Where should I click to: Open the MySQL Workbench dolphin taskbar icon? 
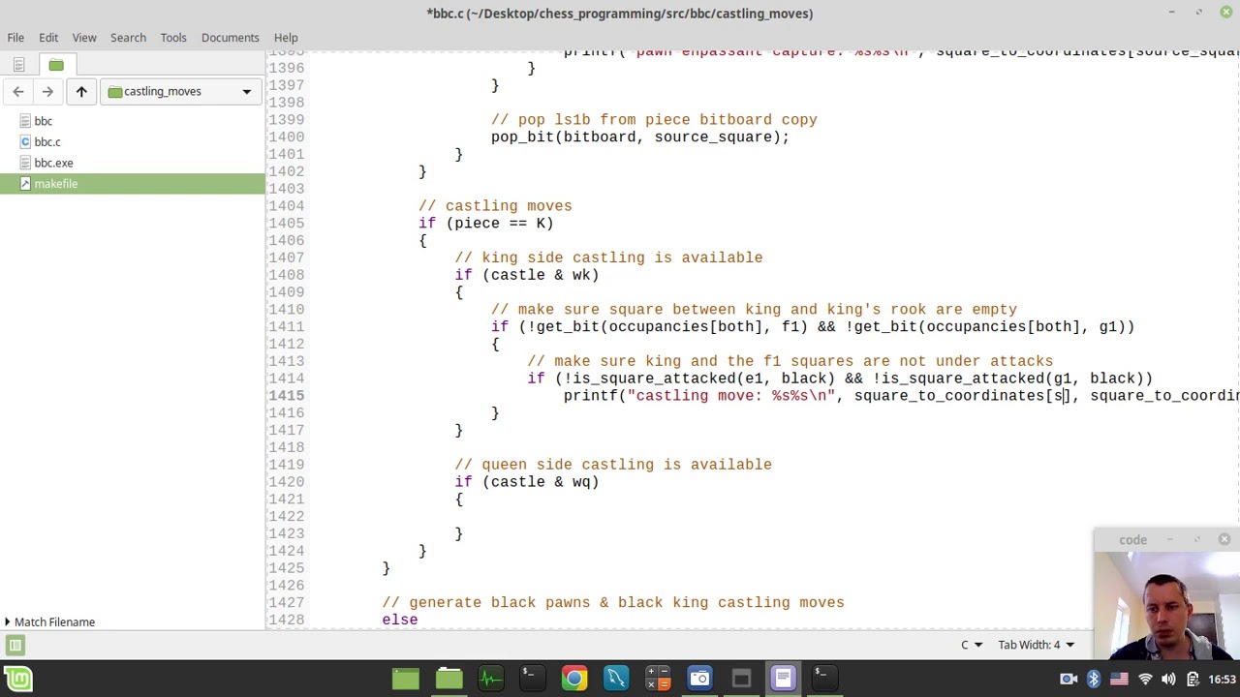(x=616, y=679)
